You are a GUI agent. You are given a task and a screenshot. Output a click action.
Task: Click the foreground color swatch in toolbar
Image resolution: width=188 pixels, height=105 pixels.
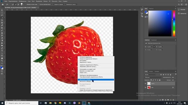[1, 68]
